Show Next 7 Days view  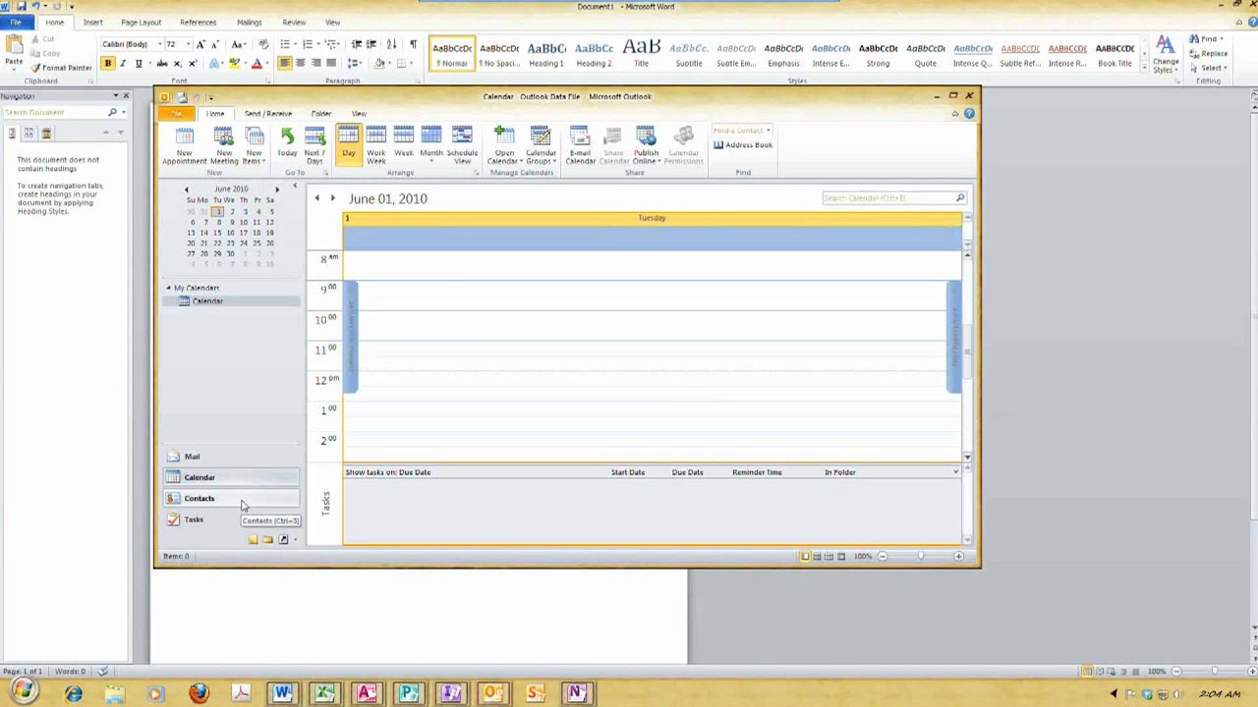314,145
